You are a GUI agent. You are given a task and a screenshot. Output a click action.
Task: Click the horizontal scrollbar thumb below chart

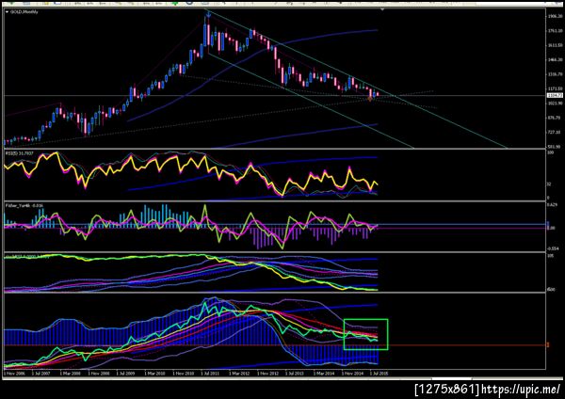[x=451, y=378]
